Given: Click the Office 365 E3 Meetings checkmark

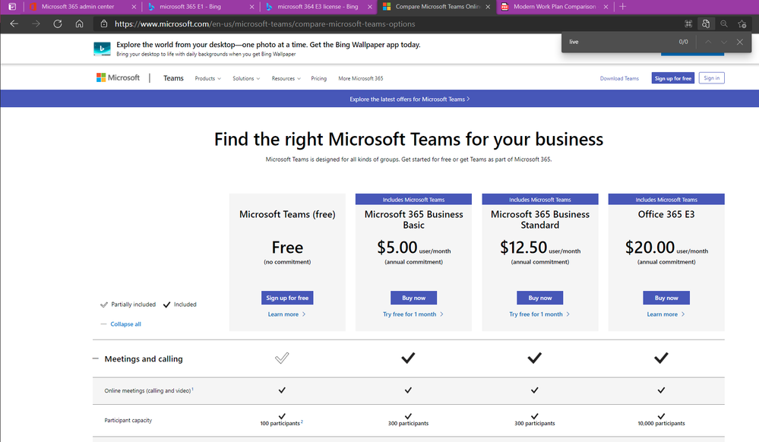Looking at the screenshot, I should 661,358.
